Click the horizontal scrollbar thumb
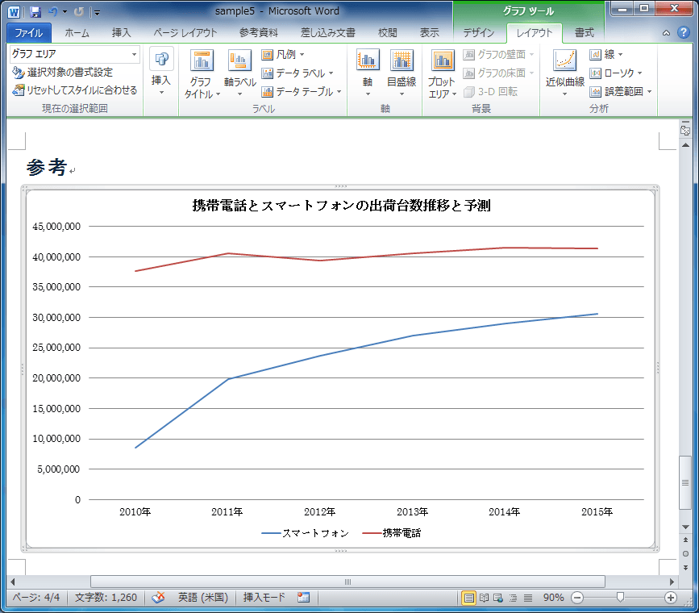The image size is (699, 613). click(347, 582)
